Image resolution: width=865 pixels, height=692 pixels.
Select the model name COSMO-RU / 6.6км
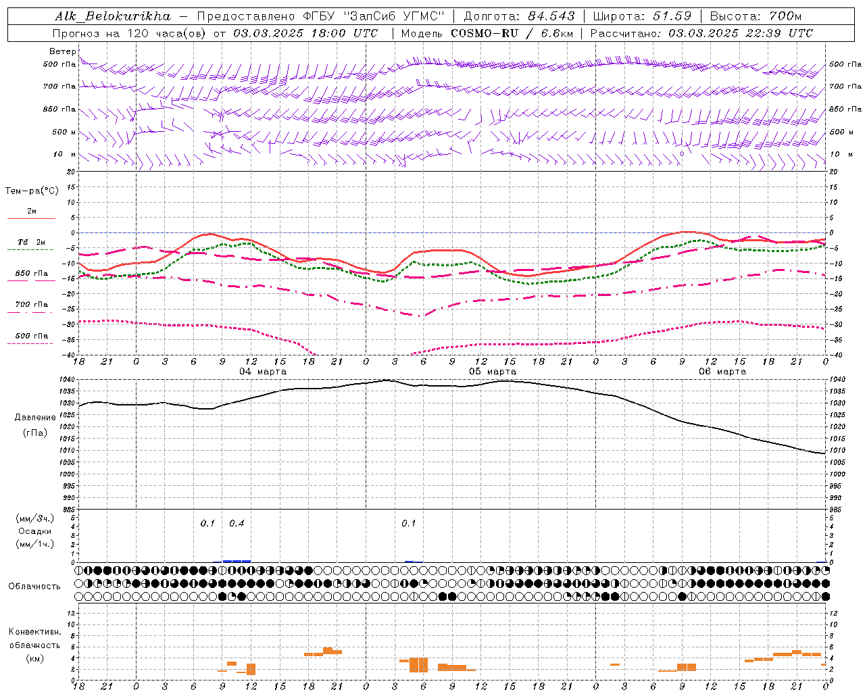click(512, 33)
